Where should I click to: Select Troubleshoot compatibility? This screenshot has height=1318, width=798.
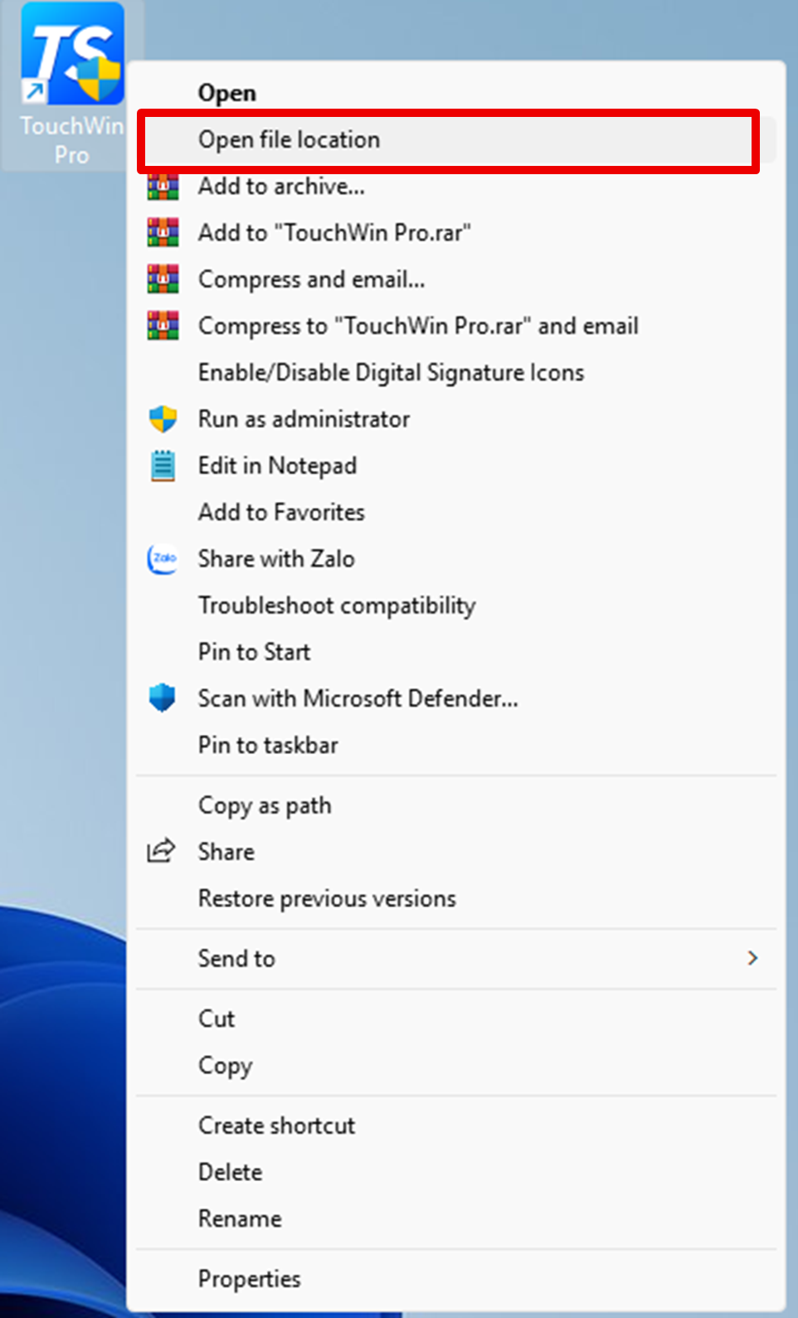[336, 606]
